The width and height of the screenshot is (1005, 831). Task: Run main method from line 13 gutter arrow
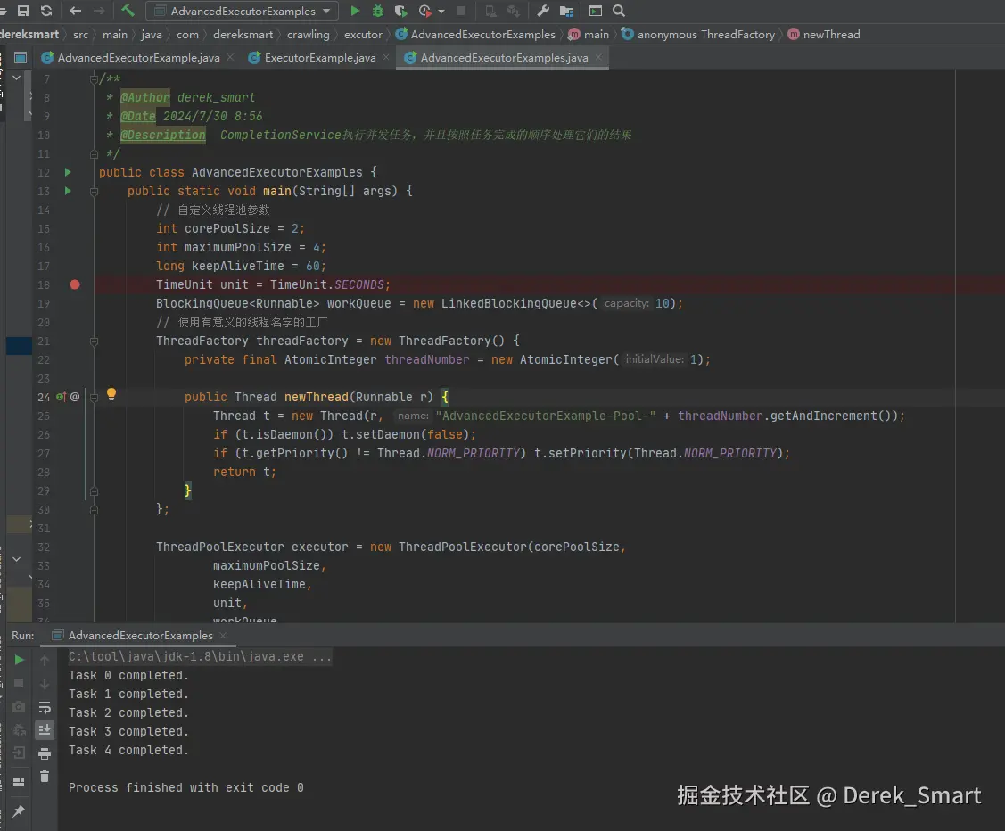click(68, 191)
